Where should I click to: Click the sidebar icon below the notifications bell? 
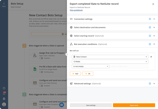pyautogui.click(x=4, y=99)
